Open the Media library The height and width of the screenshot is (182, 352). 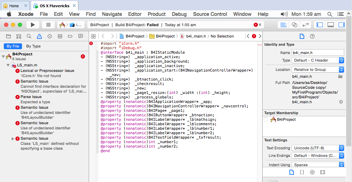point(322,172)
